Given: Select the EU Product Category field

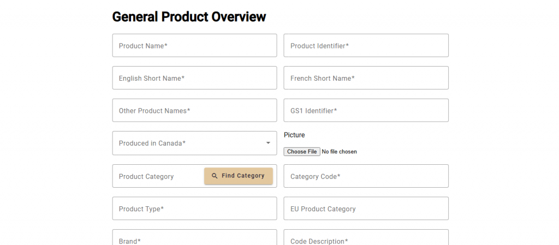Looking at the screenshot, I should (366, 208).
